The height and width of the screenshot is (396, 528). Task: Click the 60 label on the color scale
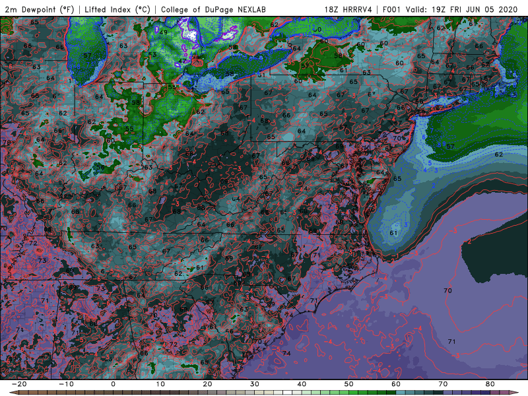[396, 384]
